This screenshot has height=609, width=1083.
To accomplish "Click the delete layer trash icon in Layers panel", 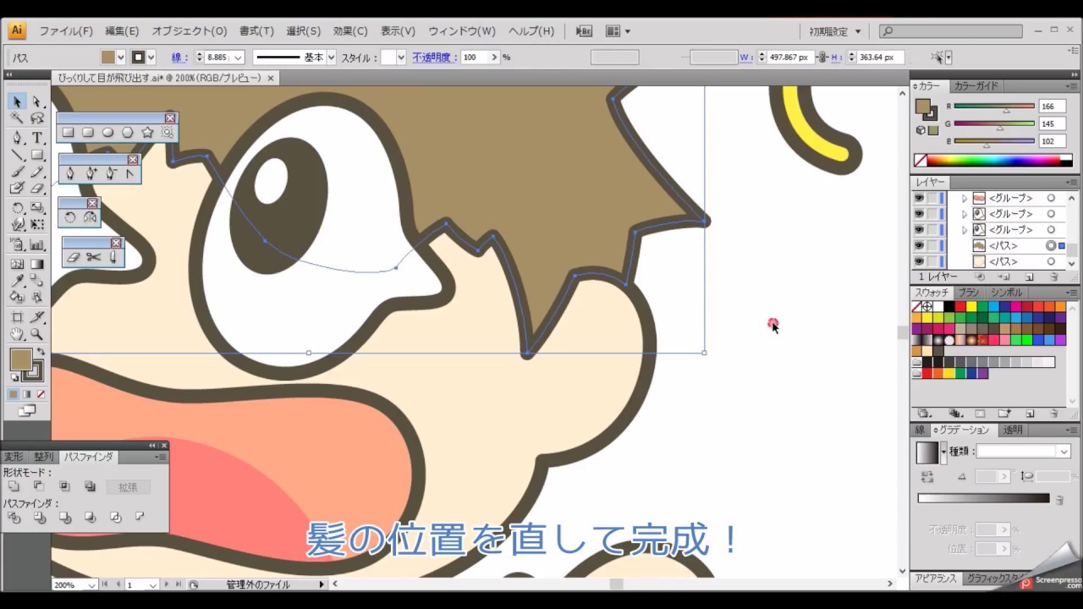I will (1053, 277).
